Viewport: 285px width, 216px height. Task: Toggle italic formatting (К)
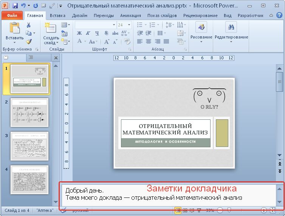(x=88, y=33)
